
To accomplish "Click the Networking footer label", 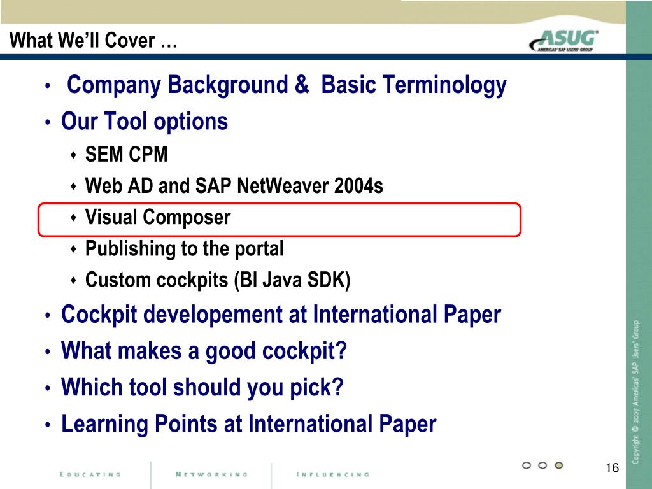I will coord(211,474).
